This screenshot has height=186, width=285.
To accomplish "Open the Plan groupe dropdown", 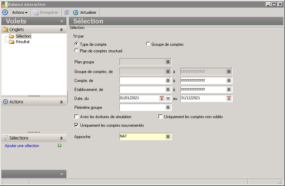I will coord(168,62).
